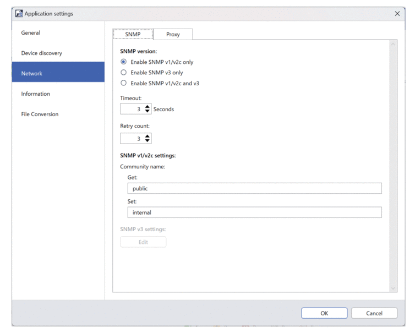Click the Get community name field
415x333 pixels.
click(x=254, y=189)
